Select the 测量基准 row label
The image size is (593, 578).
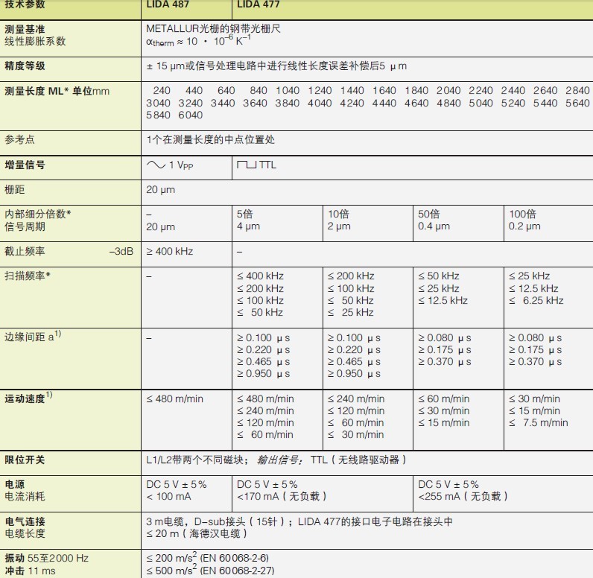point(25,29)
